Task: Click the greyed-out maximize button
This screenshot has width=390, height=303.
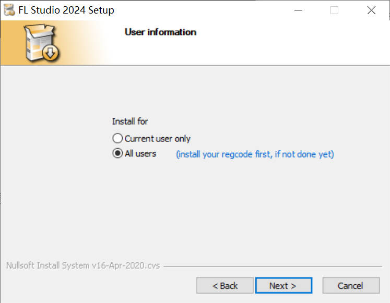Action: tap(334, 10)
